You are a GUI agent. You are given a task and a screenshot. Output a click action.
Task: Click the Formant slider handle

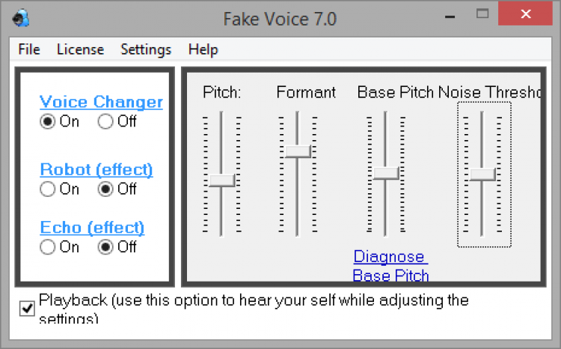pyautogui.click(x=298, y=151)
